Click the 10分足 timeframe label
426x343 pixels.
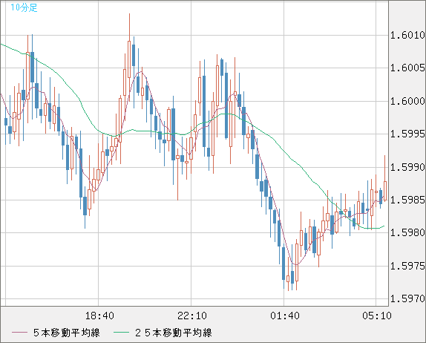tap(24, 7)
